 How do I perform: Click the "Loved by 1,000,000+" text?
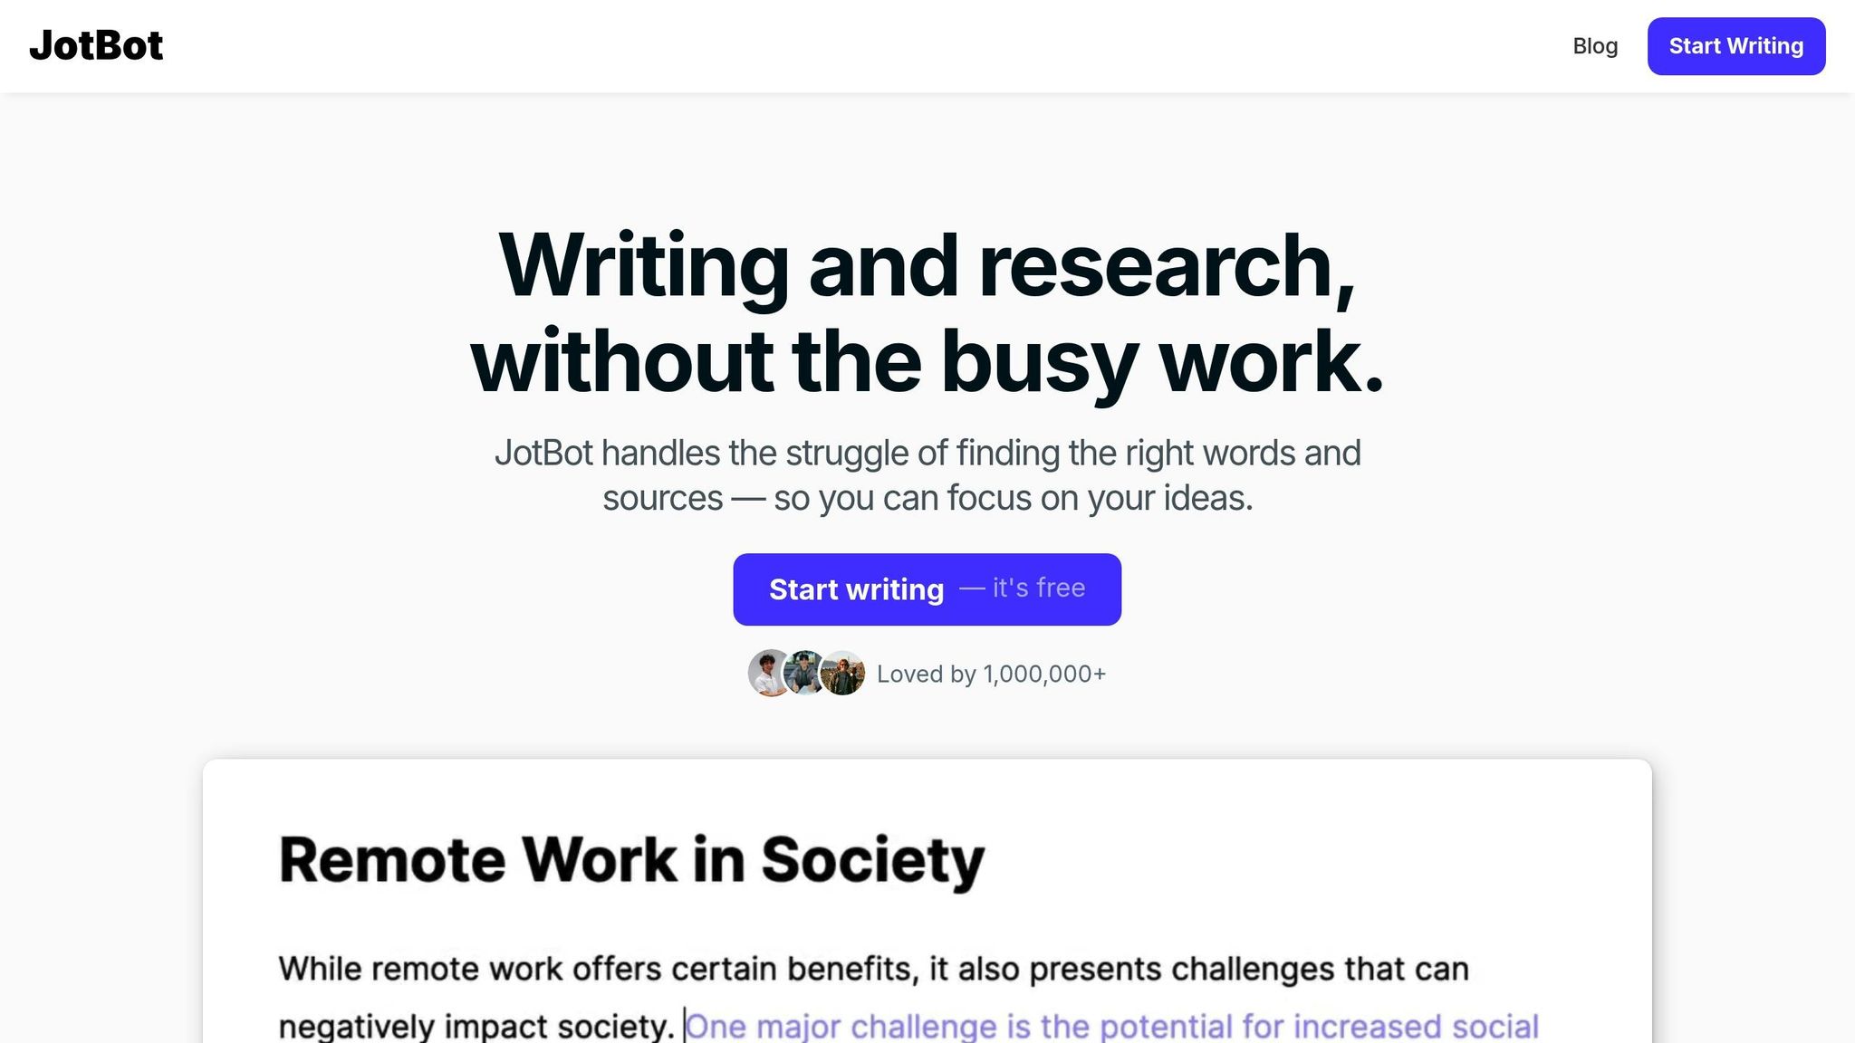[x=991, y=675]
